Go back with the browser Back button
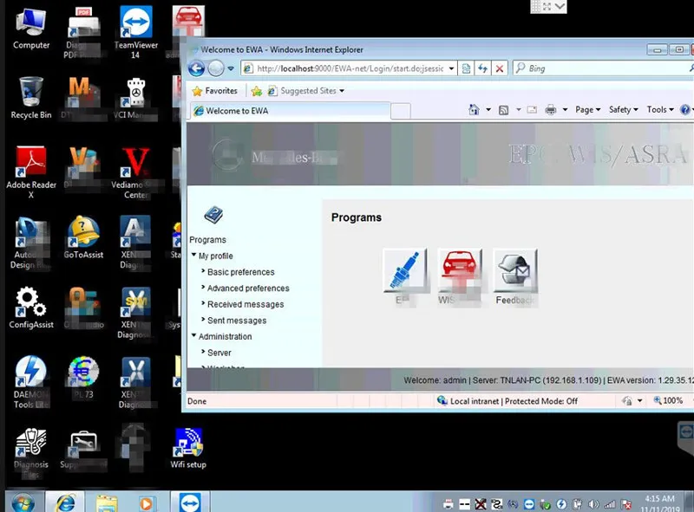Image resolution: width=694 pixels, height=512 pixels. 196,68
